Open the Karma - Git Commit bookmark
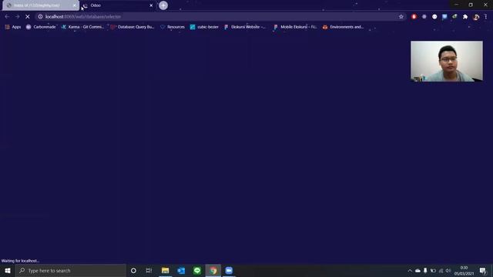 click(82, 27)
